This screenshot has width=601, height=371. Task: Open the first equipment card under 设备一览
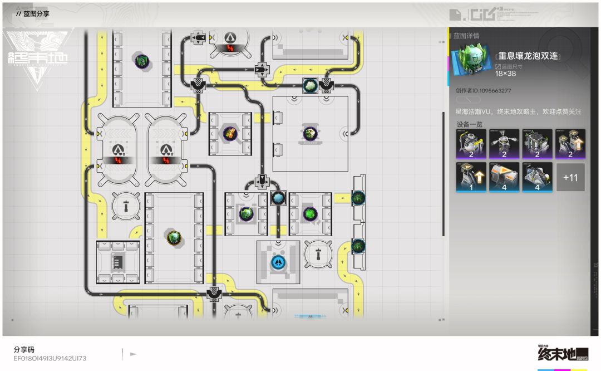(471, 144)
